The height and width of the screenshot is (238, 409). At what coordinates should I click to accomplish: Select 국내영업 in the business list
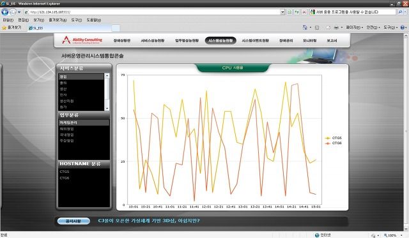84,135
